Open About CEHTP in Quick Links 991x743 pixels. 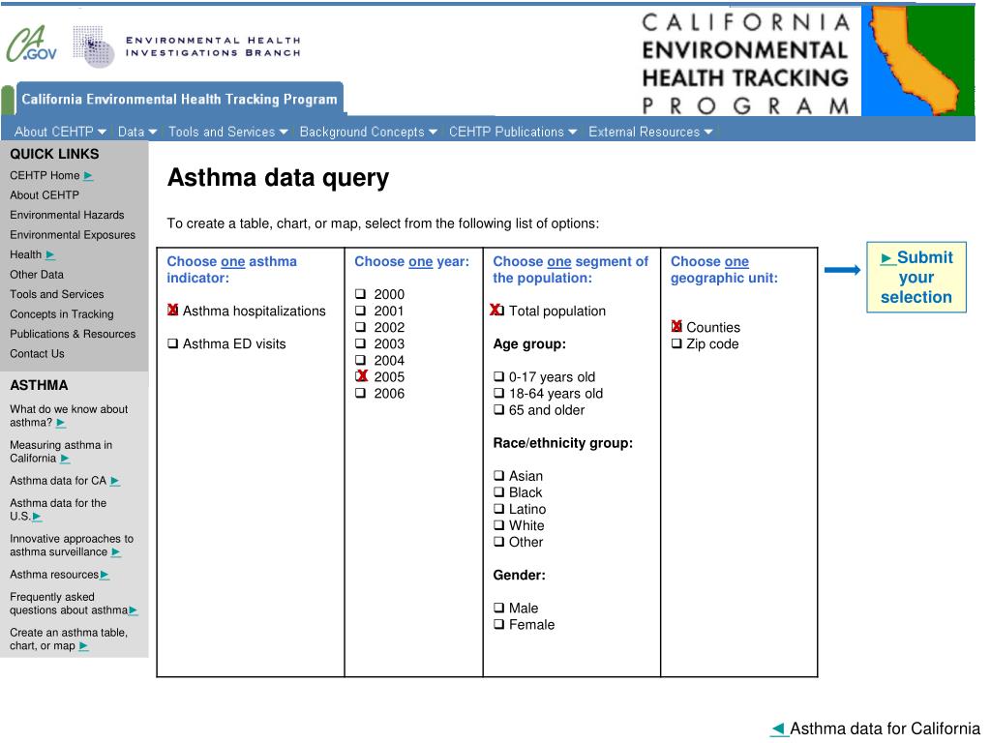pos(45,195)
